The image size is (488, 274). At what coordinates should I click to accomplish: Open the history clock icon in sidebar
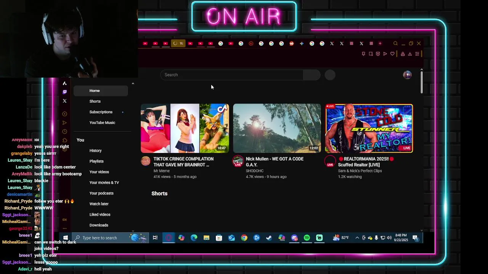point(64,131)
